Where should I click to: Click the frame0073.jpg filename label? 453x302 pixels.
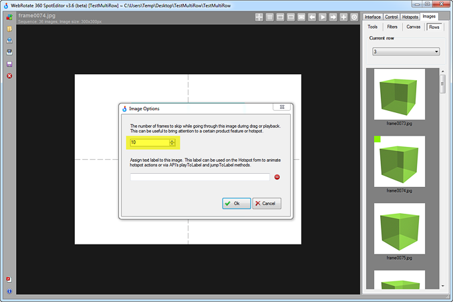coord(400,124)
